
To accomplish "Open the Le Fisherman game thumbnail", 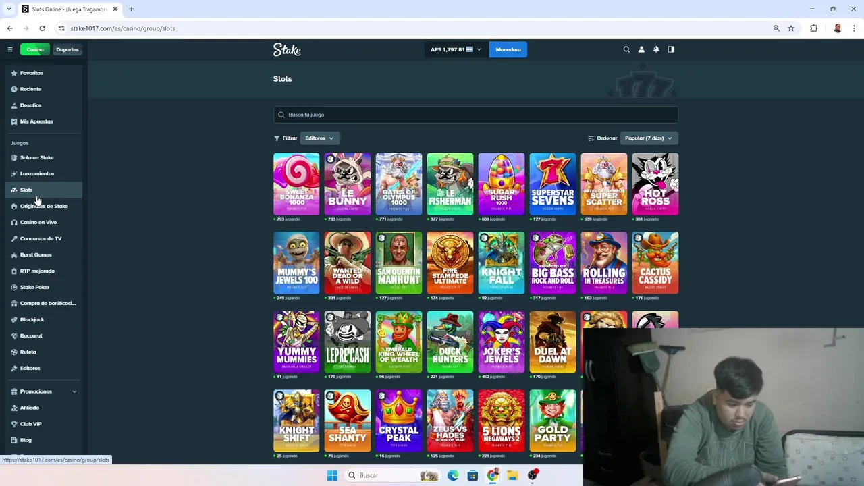I will point(450,184).
